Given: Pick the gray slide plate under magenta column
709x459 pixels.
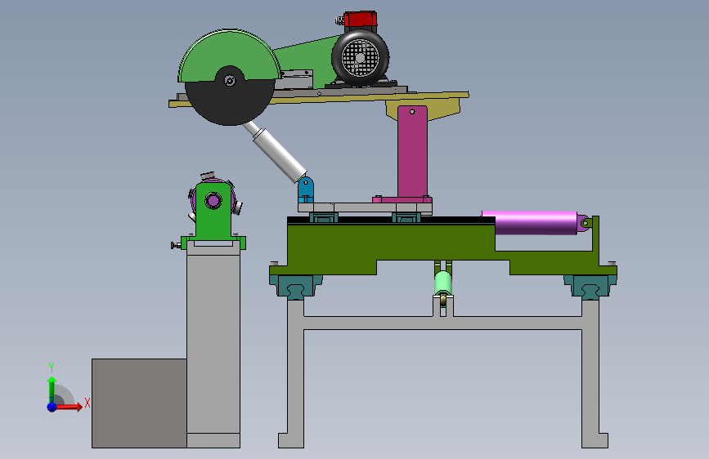Looking at the screenshot, I should tap(365, 207).
